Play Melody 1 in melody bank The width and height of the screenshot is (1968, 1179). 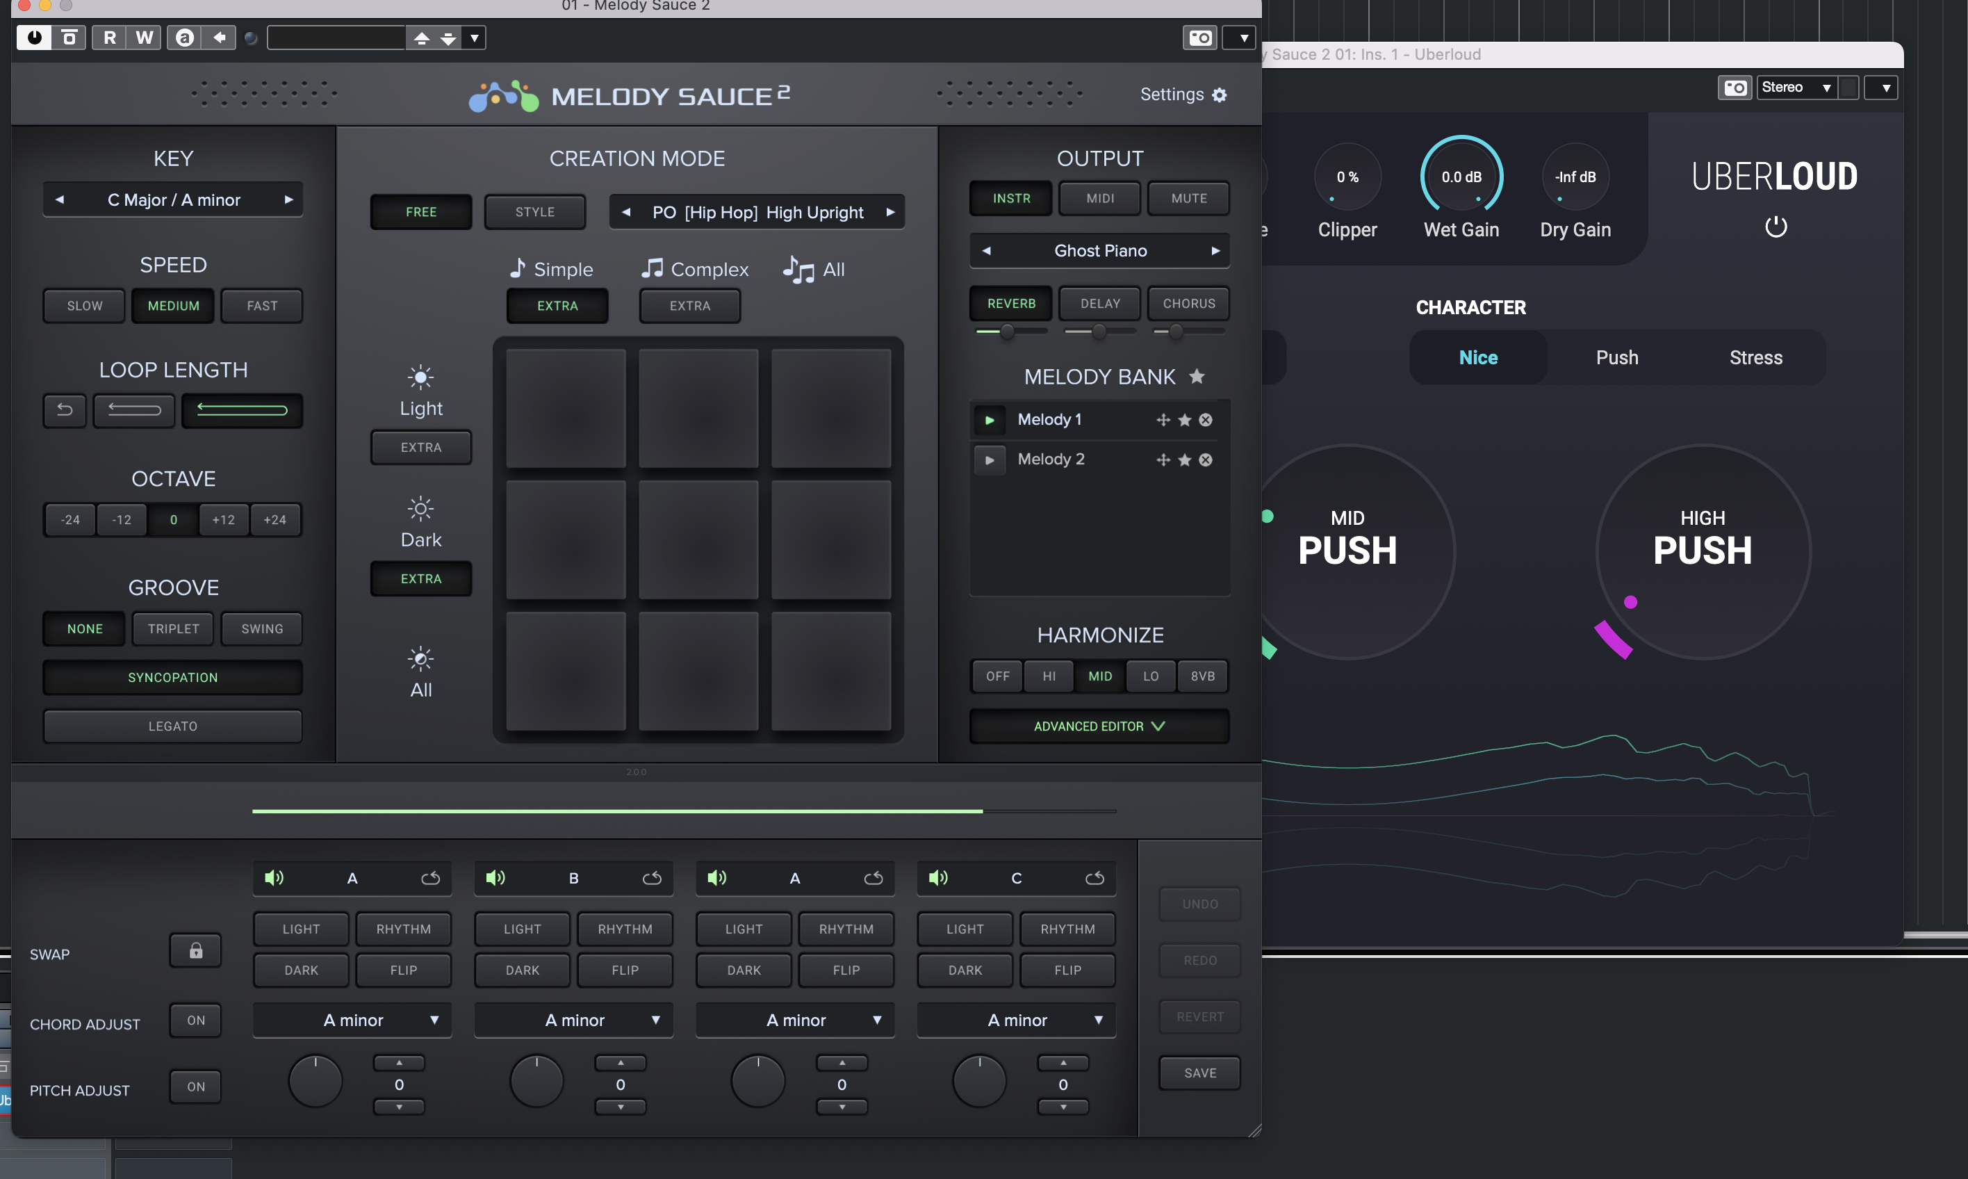point(990,419)
